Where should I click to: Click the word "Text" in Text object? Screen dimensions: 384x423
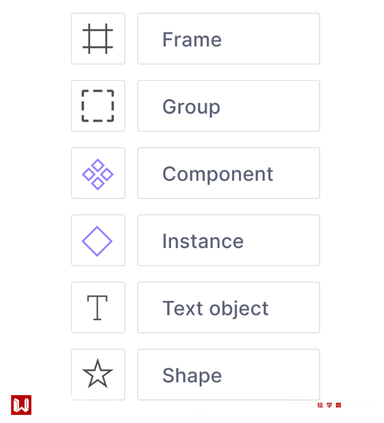[x=182, y=309]
